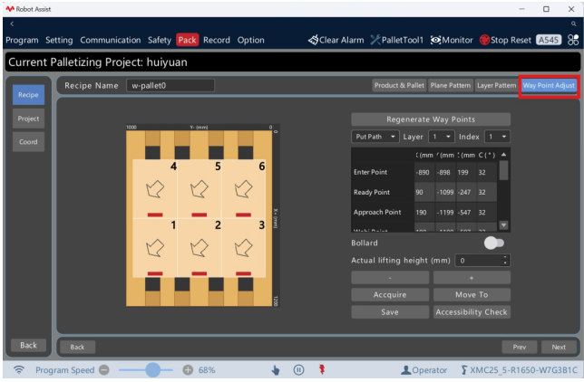Select box 4 on the pallet diagram
This screenshot has height=382, width=584.
pos(155,189)
